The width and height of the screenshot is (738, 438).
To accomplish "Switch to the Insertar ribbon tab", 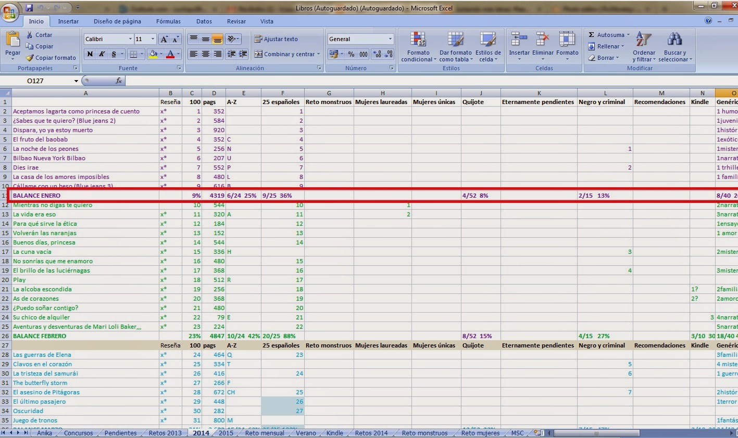I will tap(68, 21).
